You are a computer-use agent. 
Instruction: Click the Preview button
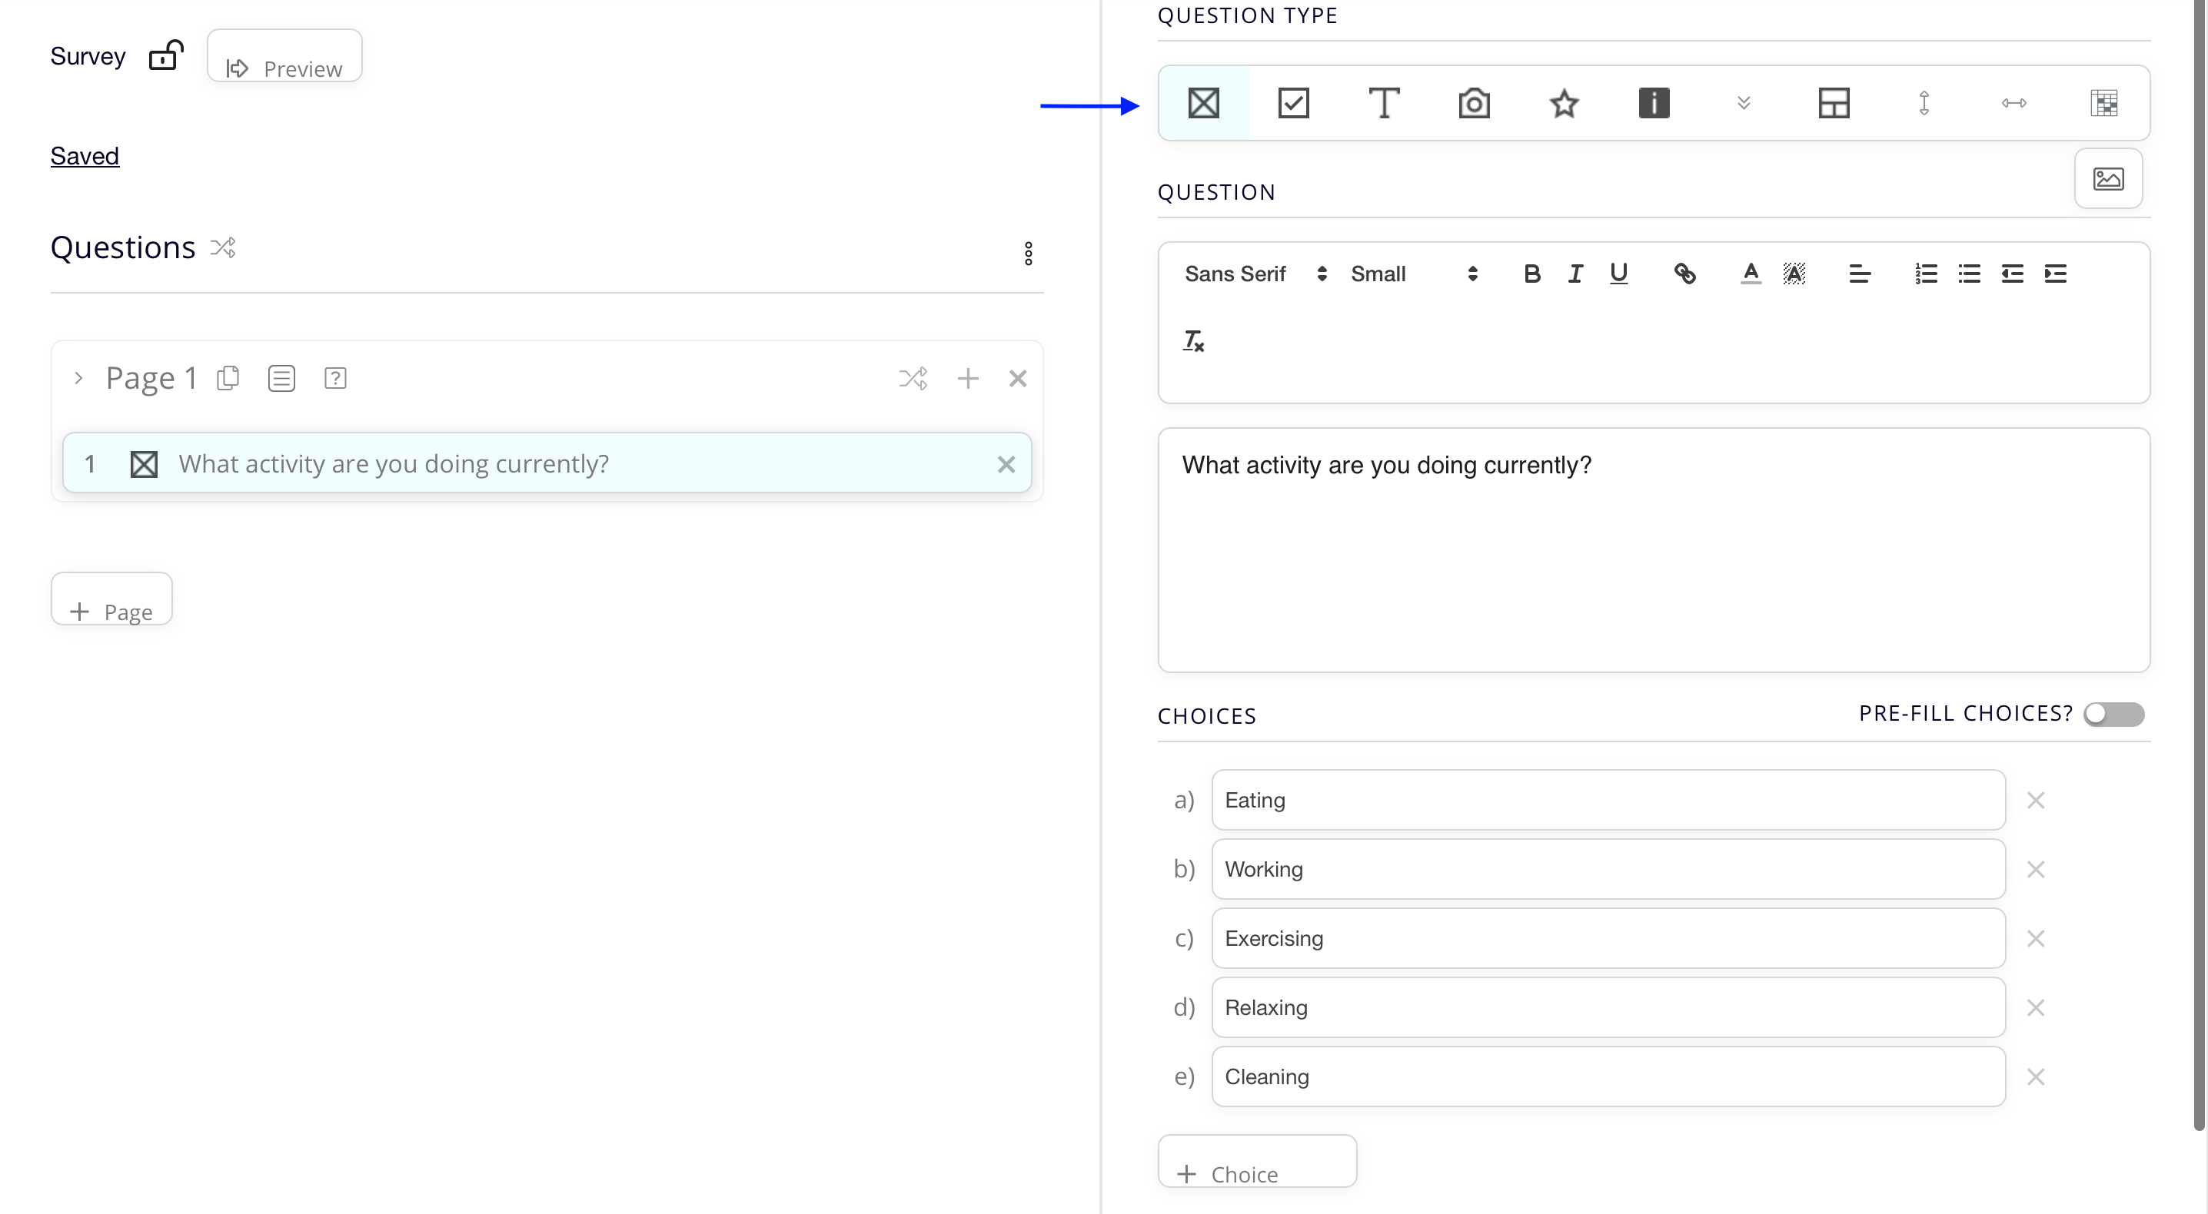[284, 58]
